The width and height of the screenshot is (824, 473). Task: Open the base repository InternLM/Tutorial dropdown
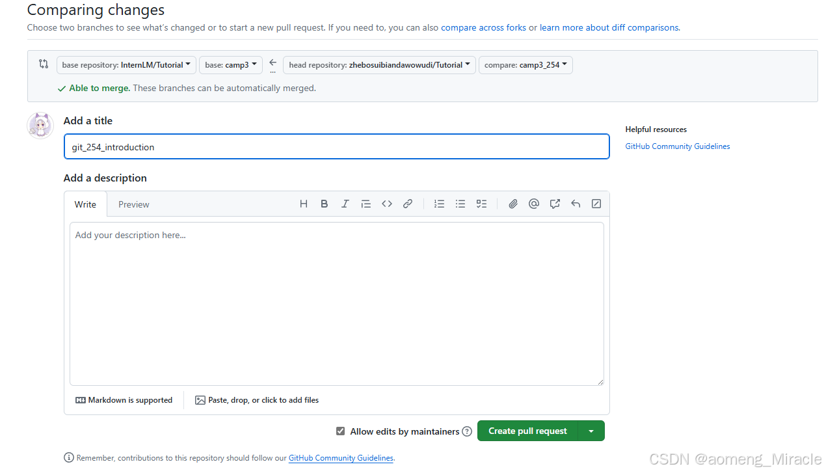[126, 65]
